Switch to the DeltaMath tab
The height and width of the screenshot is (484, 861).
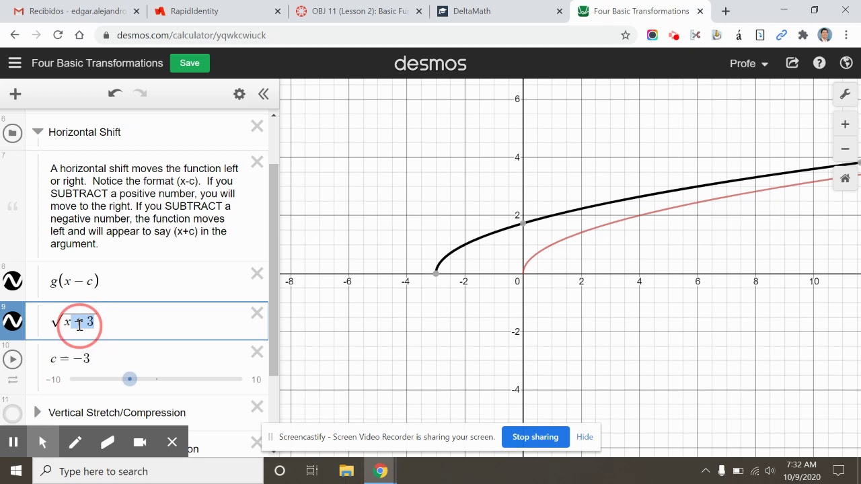click(500, 11)
